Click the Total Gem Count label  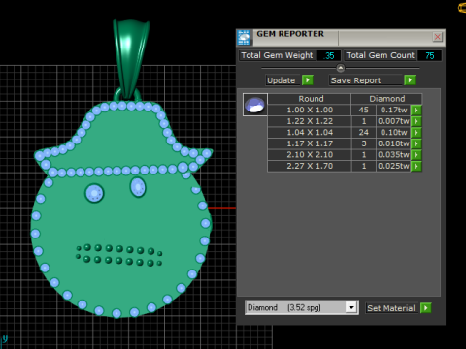tap(381, 55)
